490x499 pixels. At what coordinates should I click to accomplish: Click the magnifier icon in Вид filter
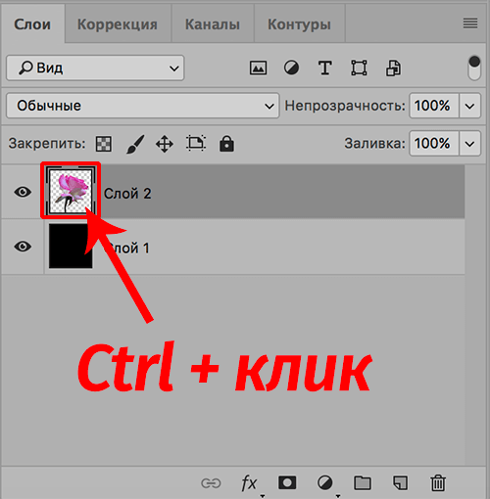25,68
